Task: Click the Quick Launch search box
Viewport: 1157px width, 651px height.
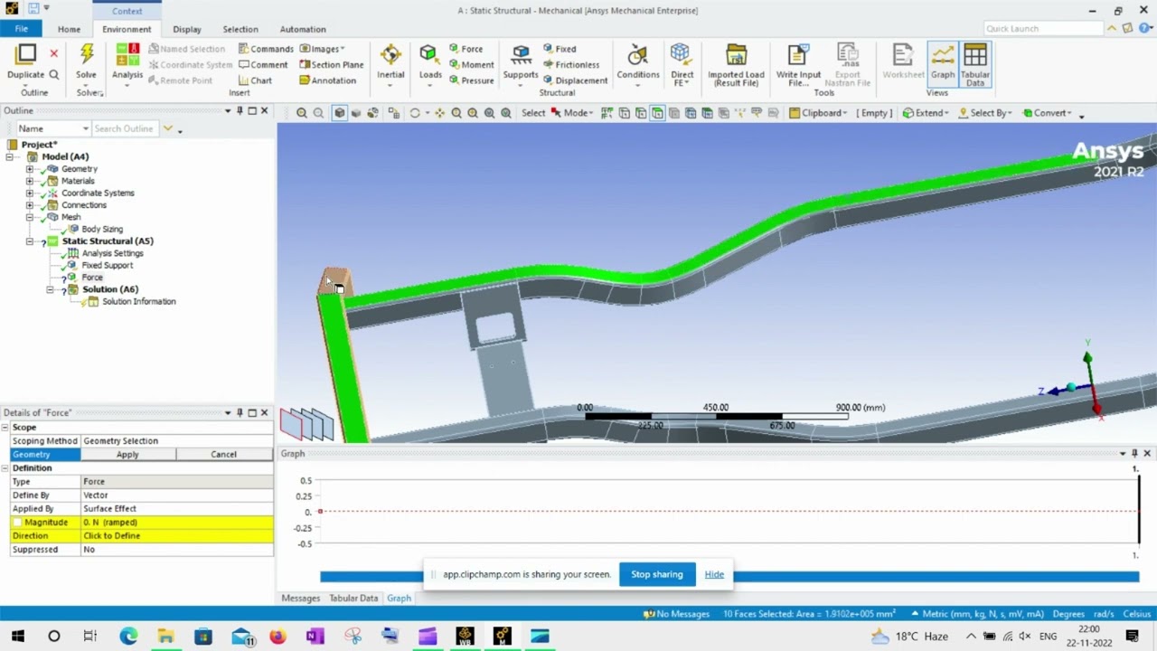Action: tap(1043, 29)
